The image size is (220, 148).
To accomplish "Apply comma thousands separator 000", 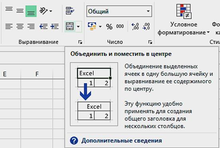I will pos(120,26).
